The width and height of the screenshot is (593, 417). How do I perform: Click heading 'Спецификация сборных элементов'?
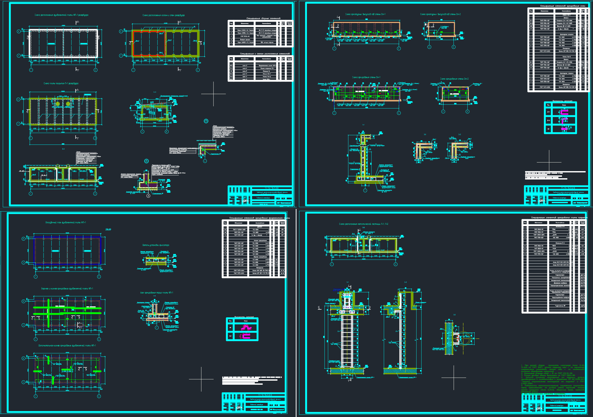point(263,18)
